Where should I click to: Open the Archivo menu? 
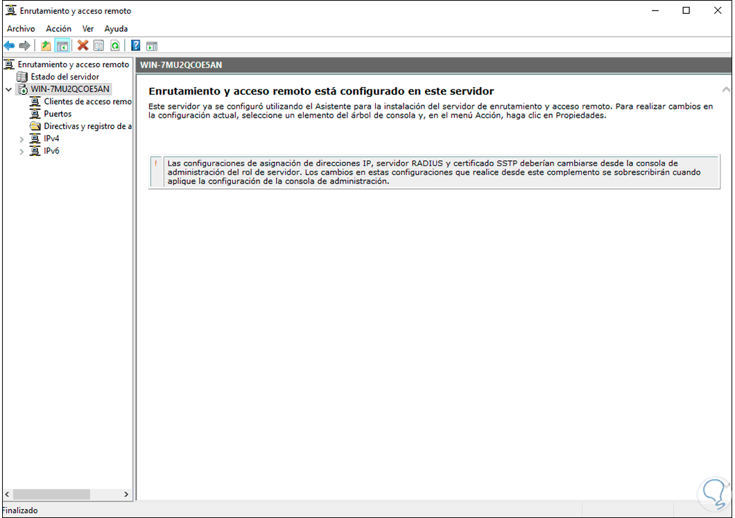click(21, 28)
